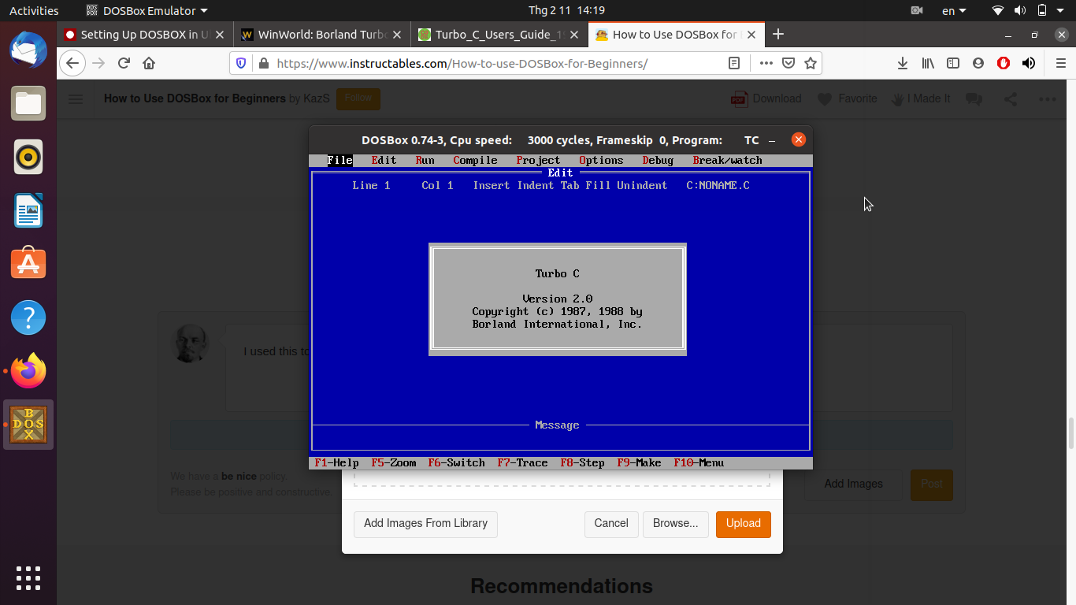Open a new Firefox tab

pos(778,34)
